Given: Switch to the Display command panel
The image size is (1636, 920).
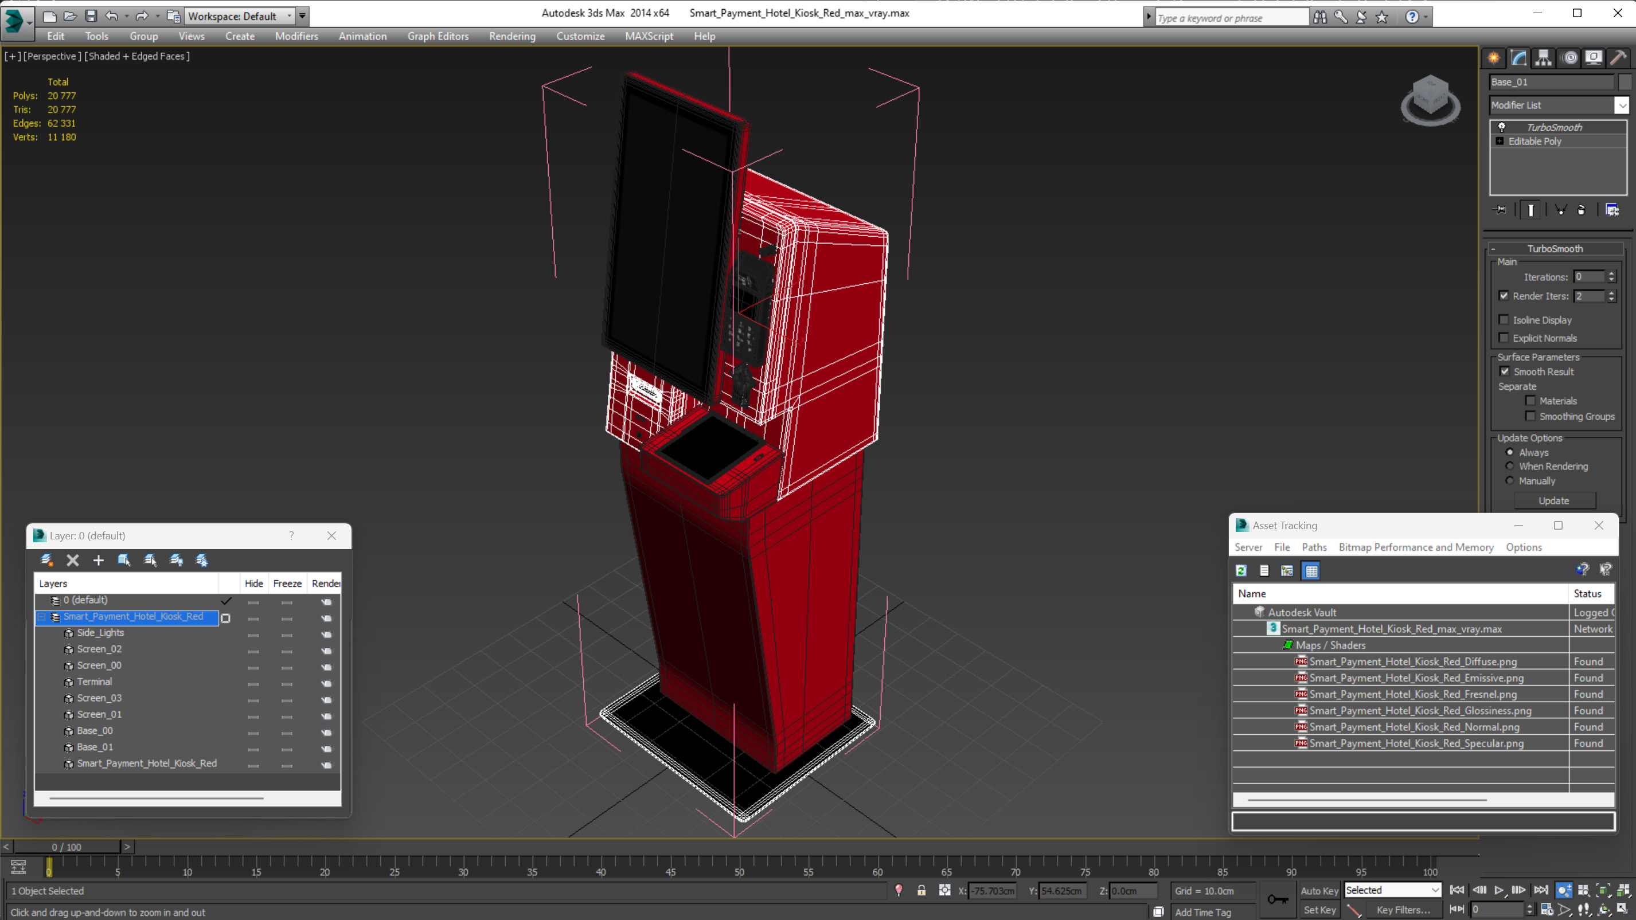Looking at the screenshot, I should tap(1594, 58).
